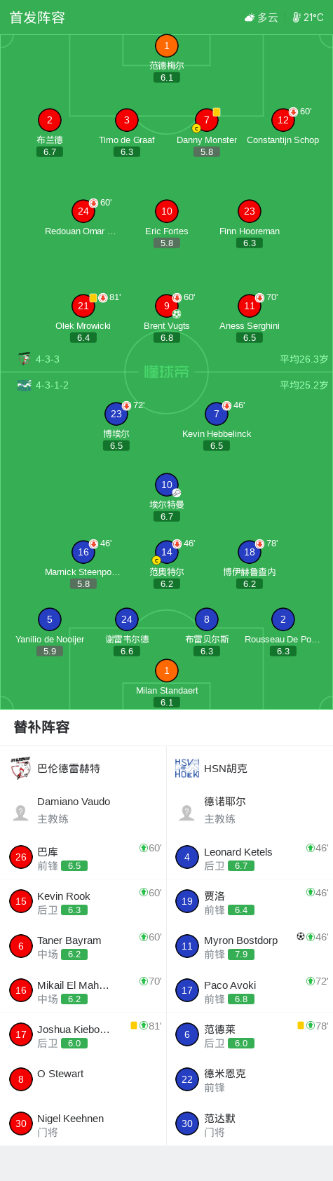Viewport: 333px width, 1181px height.
Task: Open Constantijn Schop's number 12 player icon
Action: click(283, 120)
